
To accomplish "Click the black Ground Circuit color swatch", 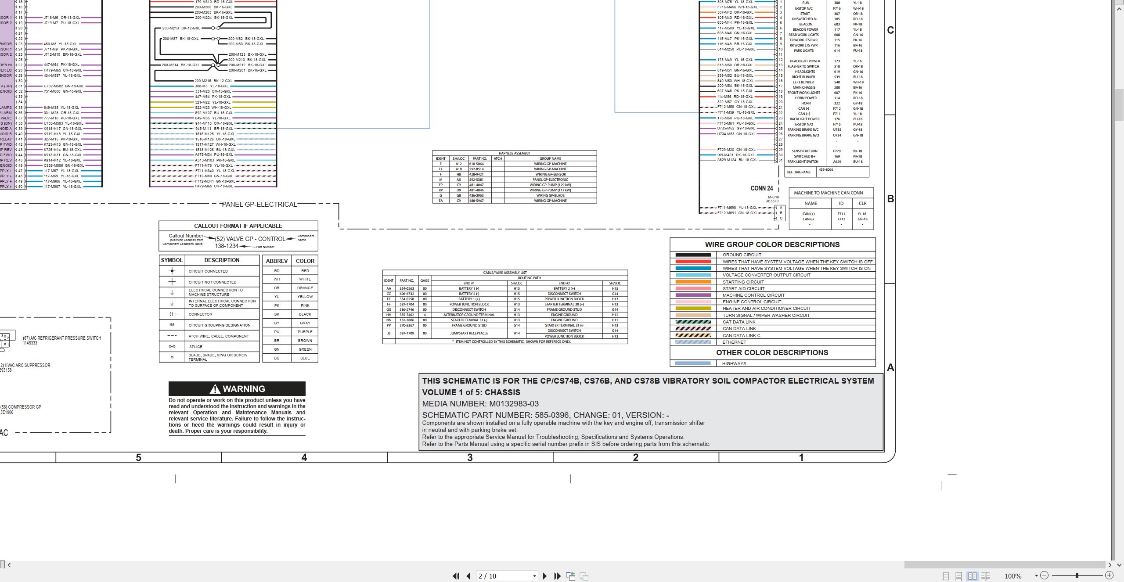I will point(693,255).
